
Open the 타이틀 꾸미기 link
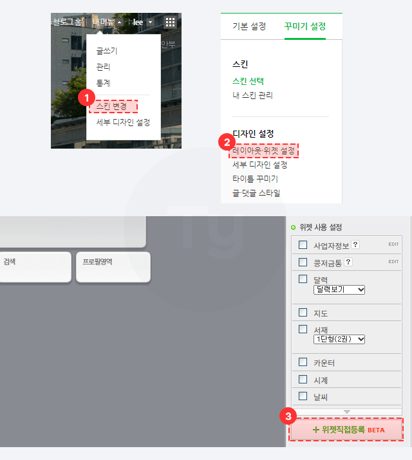tap(255, 179)
